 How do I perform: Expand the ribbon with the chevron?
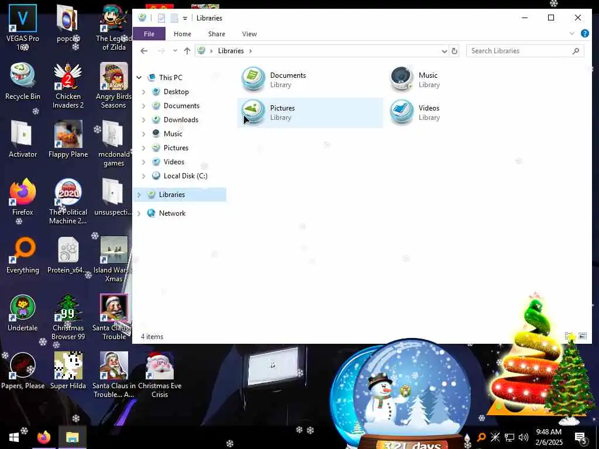tap(572, 33)
